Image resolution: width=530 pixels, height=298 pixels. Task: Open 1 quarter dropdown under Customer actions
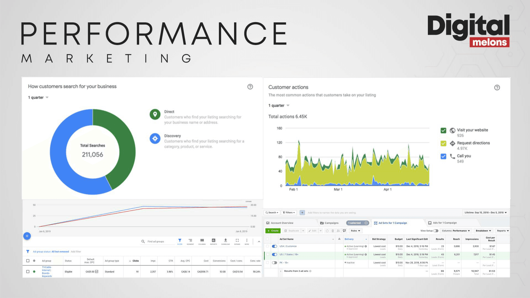pyautogui.click(x=279, y=105)
